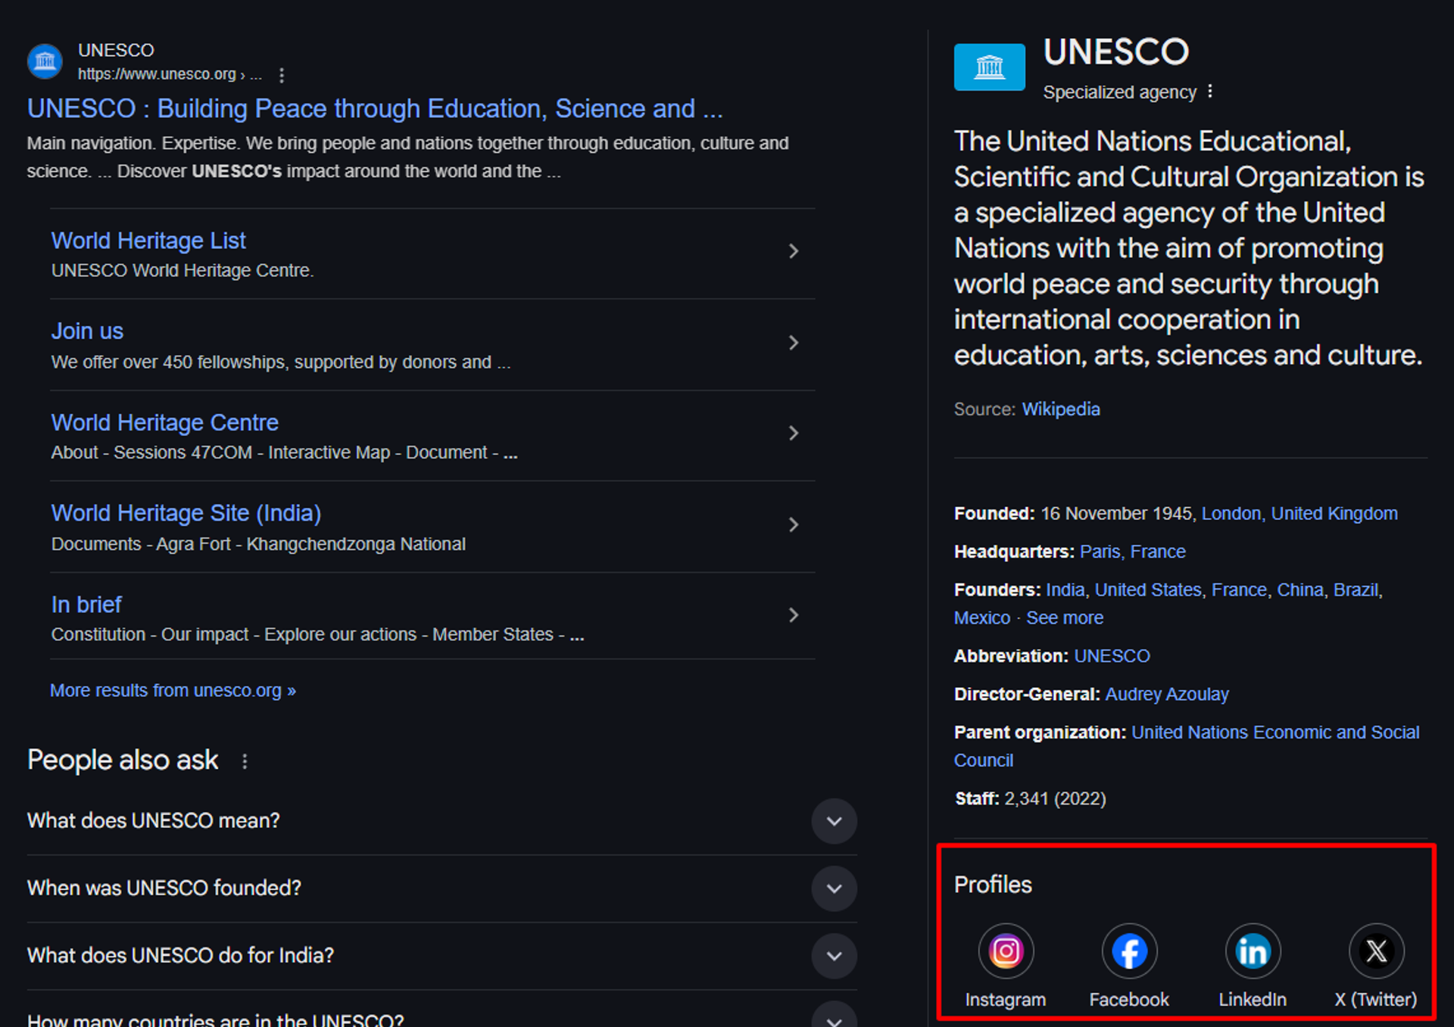This screenshot has width=1454, height=1027.
Task: Click the chevron on In brief row
Action: click(794, 615)
